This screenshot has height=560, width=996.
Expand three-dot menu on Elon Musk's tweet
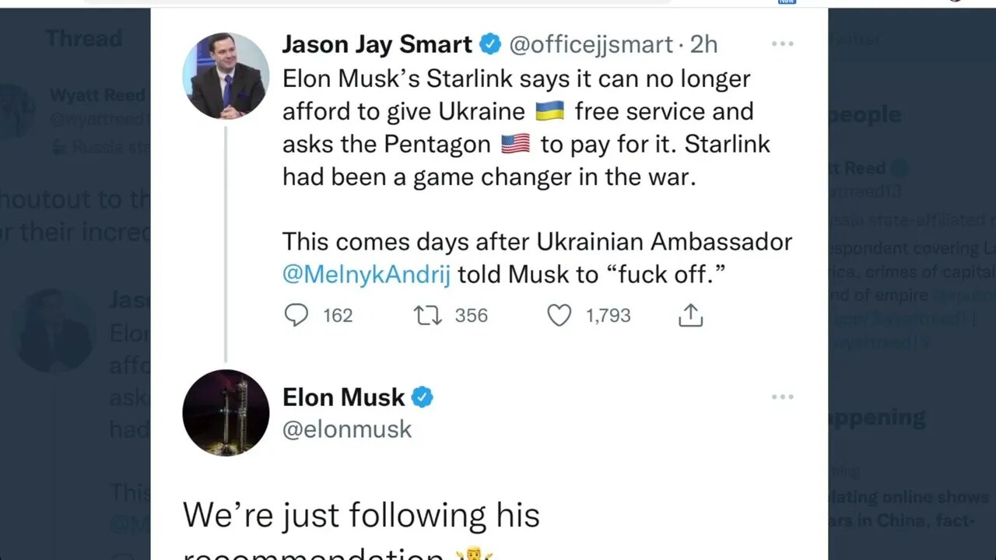coord(782,397)
